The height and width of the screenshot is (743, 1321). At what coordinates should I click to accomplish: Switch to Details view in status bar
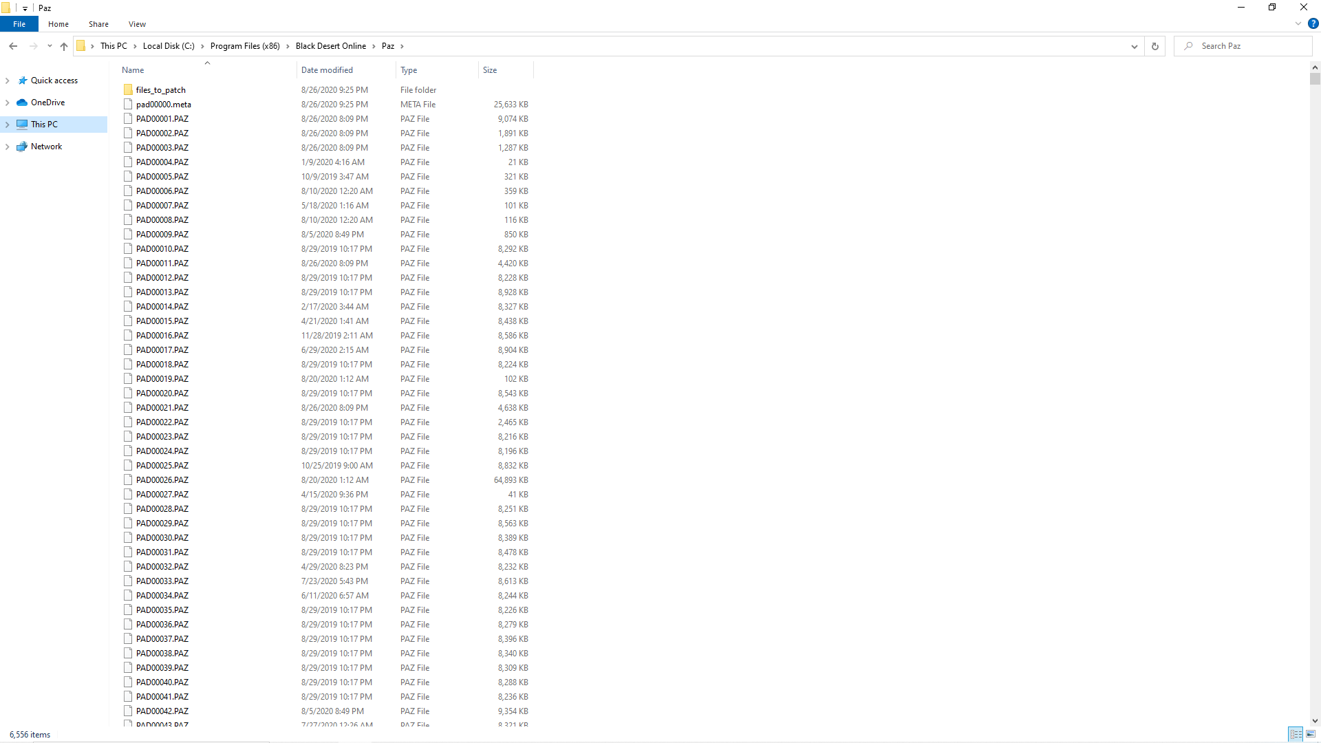[x=1296, y=734]
